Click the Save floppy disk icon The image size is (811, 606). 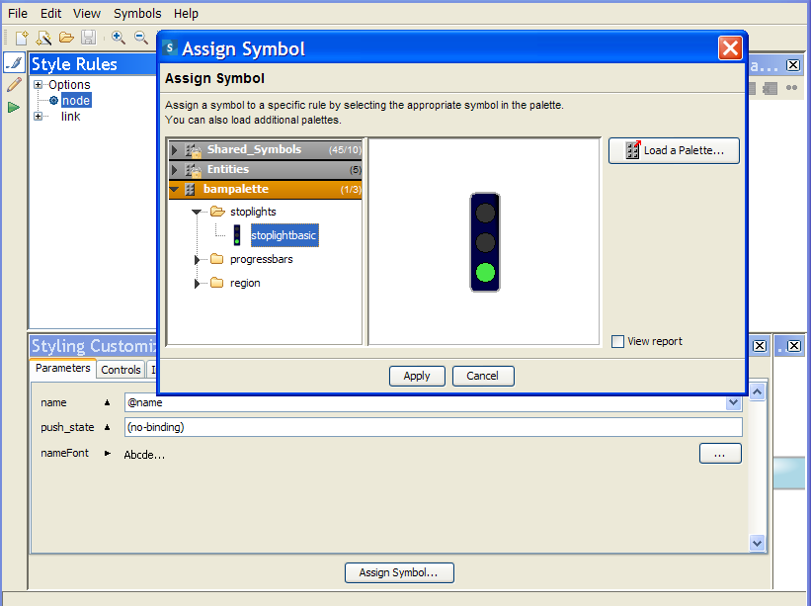click(88, 38)
